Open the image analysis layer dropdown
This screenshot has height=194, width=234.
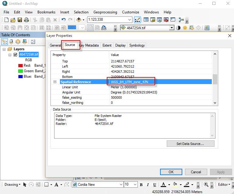point(172,28)
